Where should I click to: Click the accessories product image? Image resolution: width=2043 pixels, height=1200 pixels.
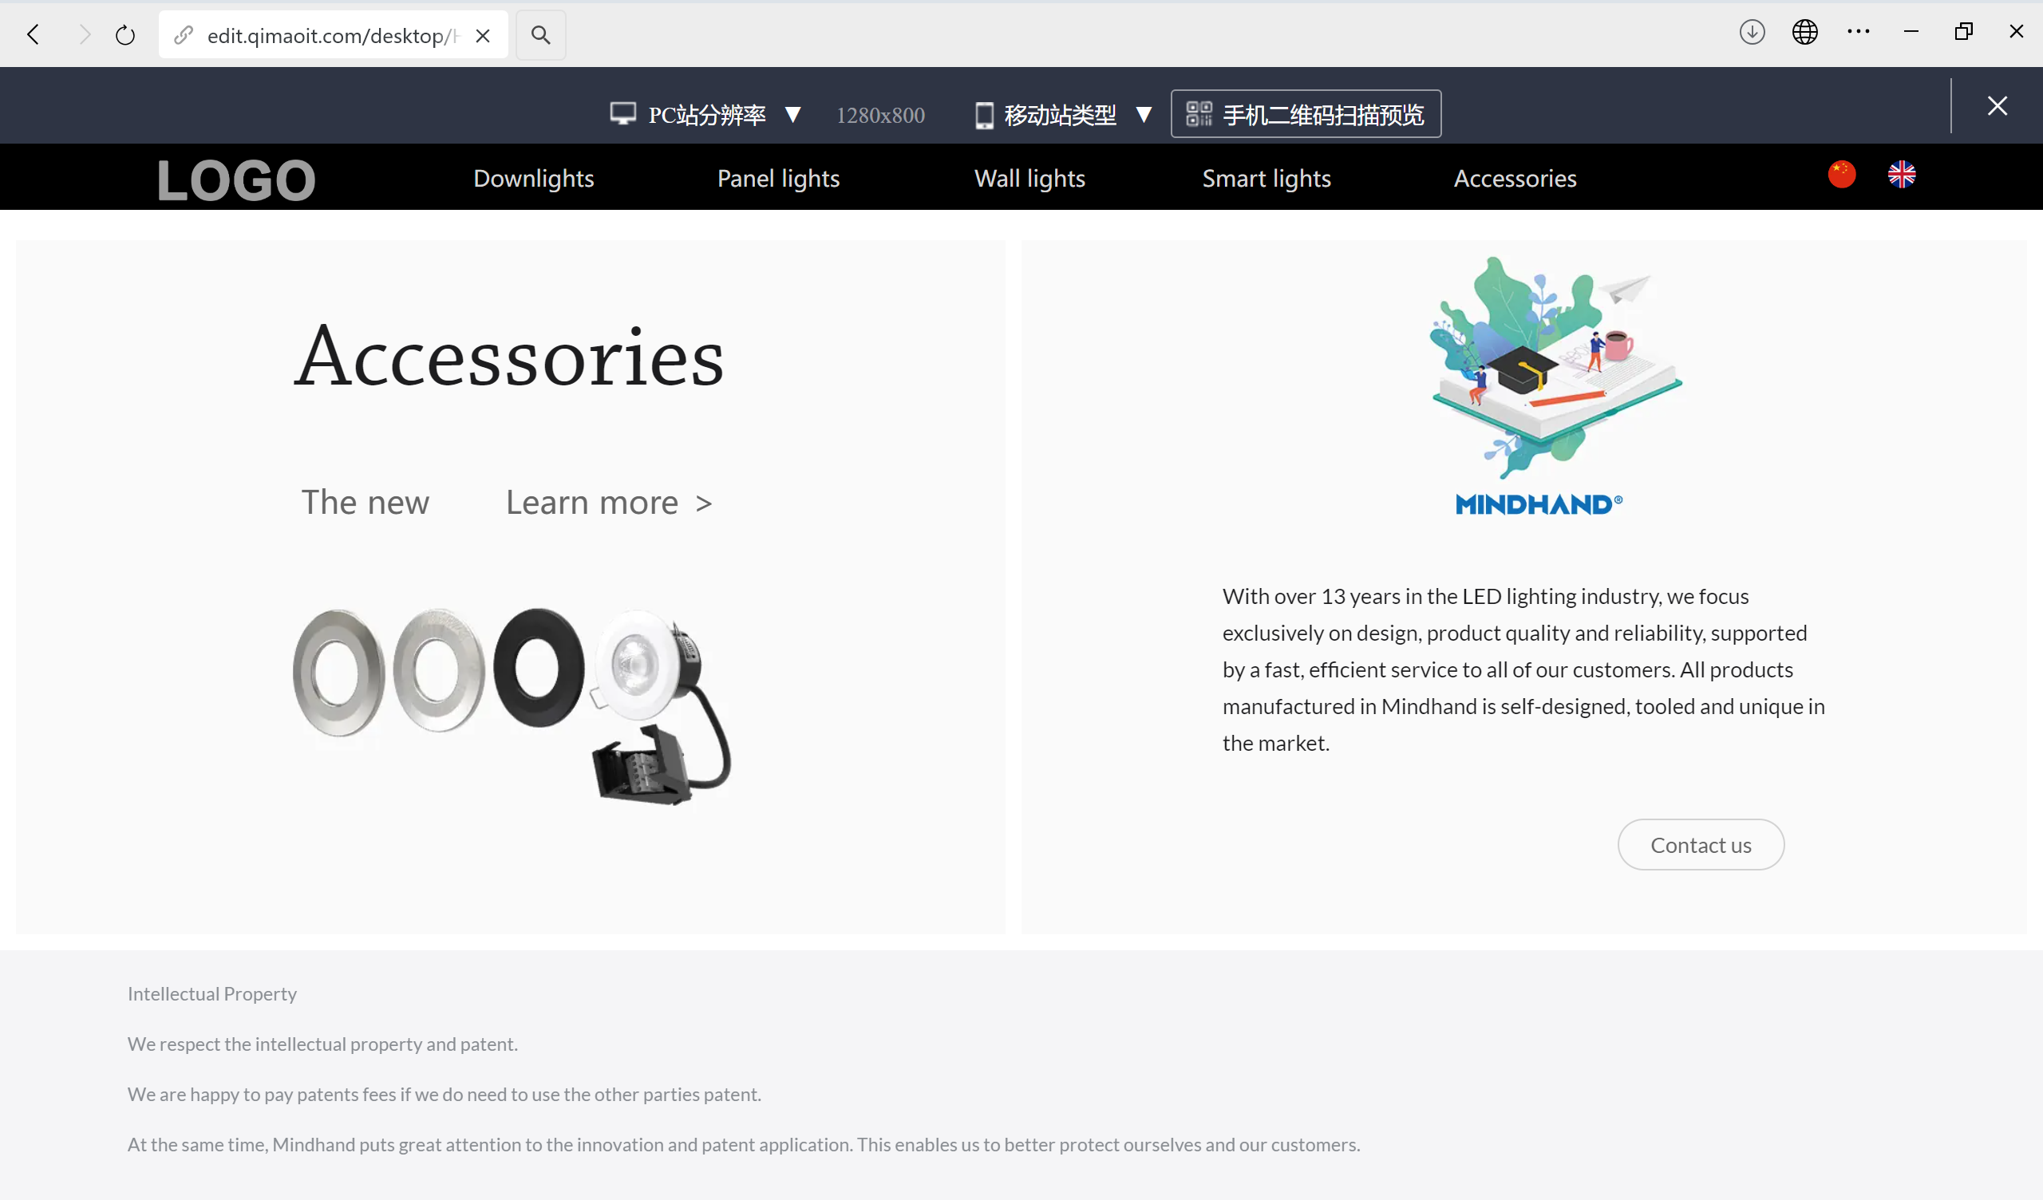pyautogui.click(x=512, y=705)
